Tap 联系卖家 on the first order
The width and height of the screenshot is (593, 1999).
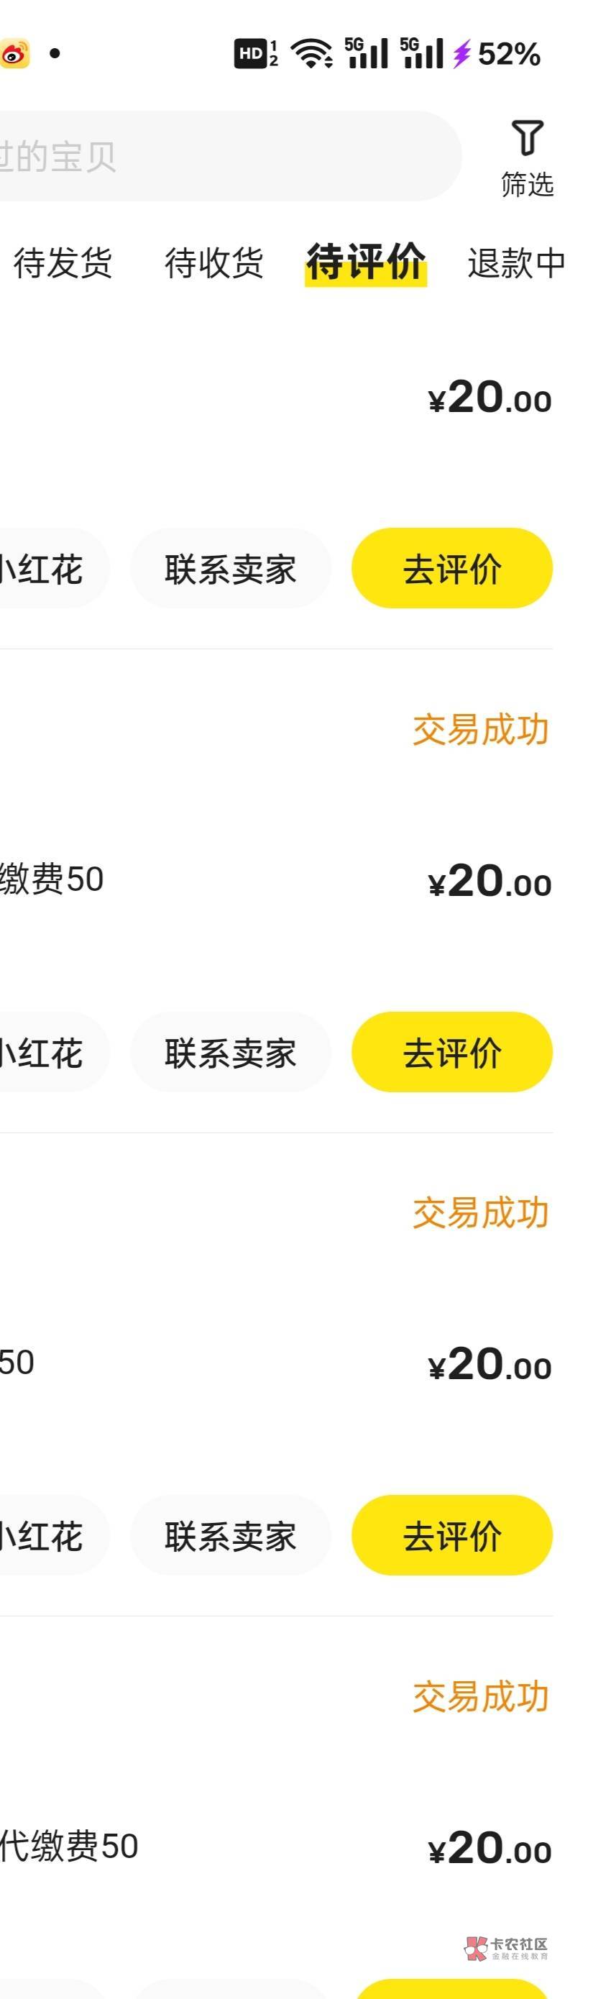pos(231,569)
